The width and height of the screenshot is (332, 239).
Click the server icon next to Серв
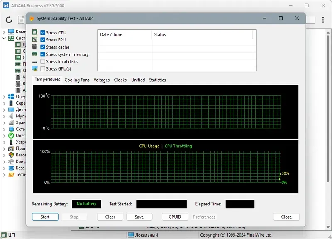coord(11,103)
